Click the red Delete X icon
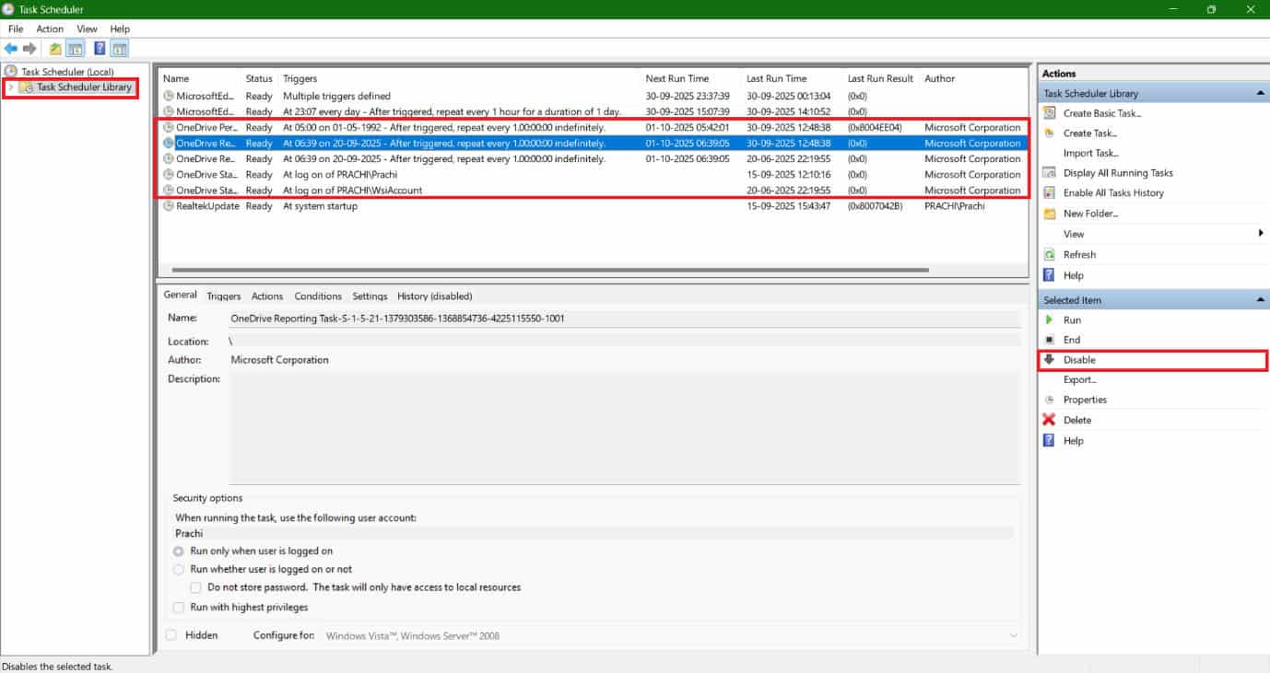 (1049, 420)
